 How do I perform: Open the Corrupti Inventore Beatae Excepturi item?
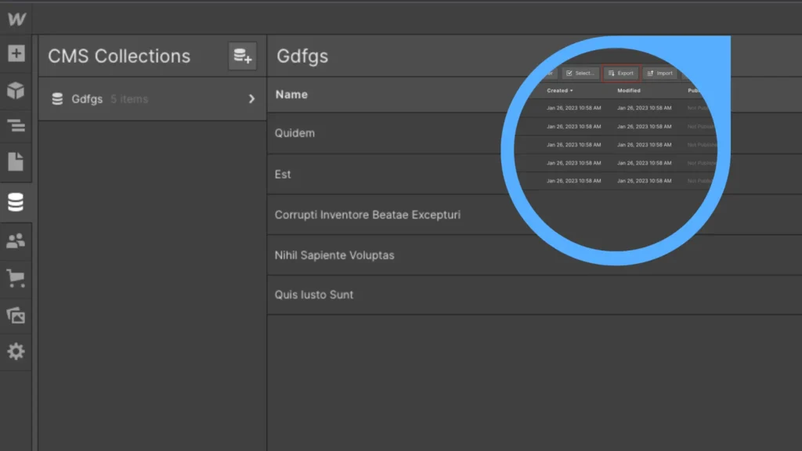(367, 215)
